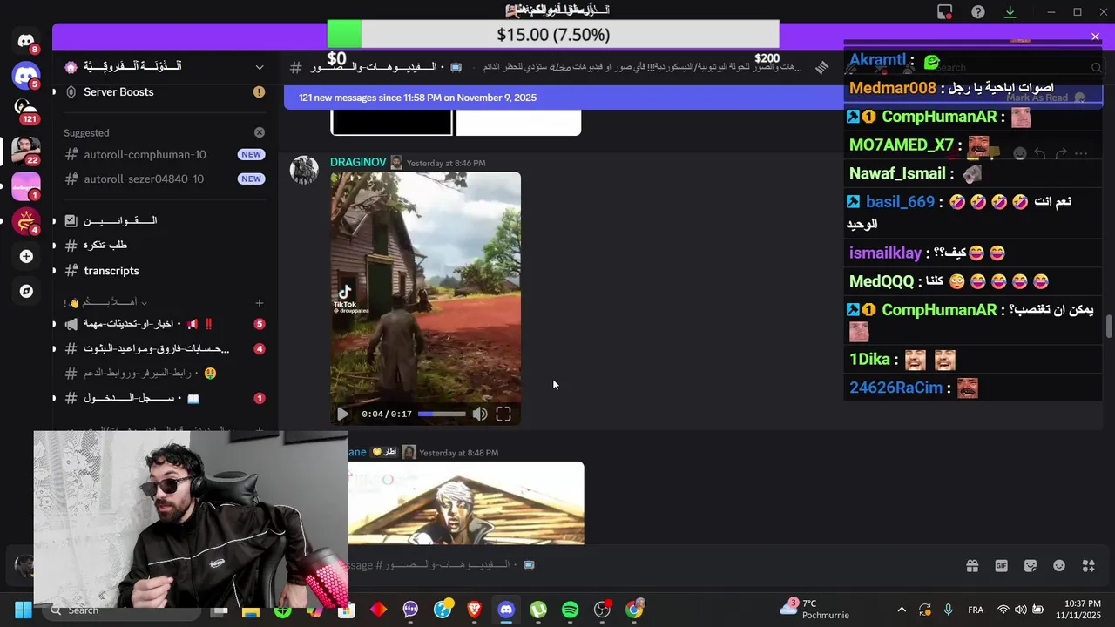Open the red crown server icon
The width and height of the screenshot is (1115, 627).
coord(26,220)
